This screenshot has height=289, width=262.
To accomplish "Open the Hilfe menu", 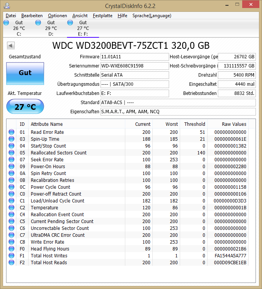I will 123,16.
